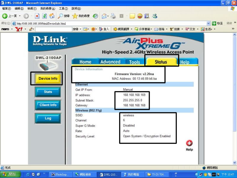The height and width of the screenshot is (178, 237).
Task: Open the bookmark sharing toolbar item
Action: (x=142, y=29)
